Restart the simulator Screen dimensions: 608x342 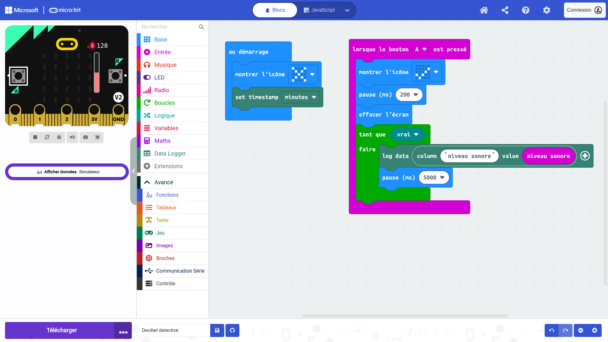pyautogui.click(x=47, y=137)
